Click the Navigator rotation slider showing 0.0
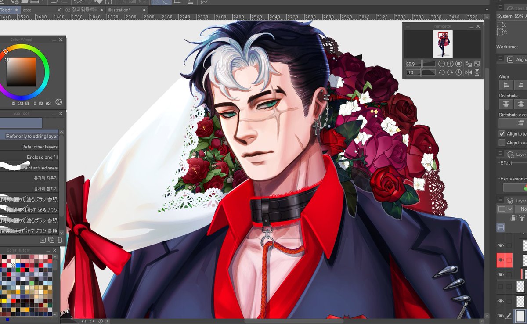527x324 pixels. click(420, 72)
